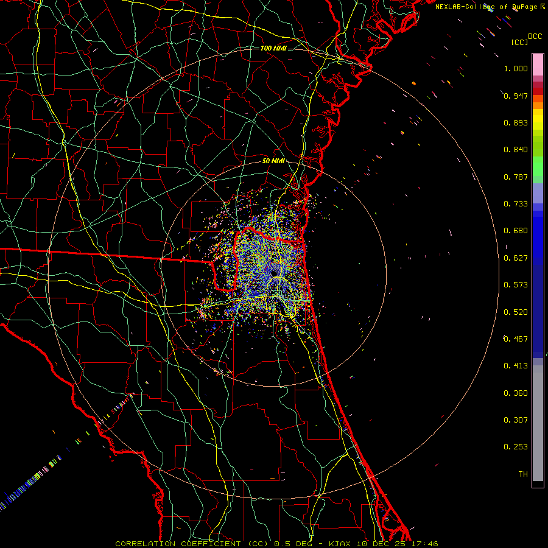Click the 50 NMI range ring label
The image size is (548, 548).
coord(273,161)
